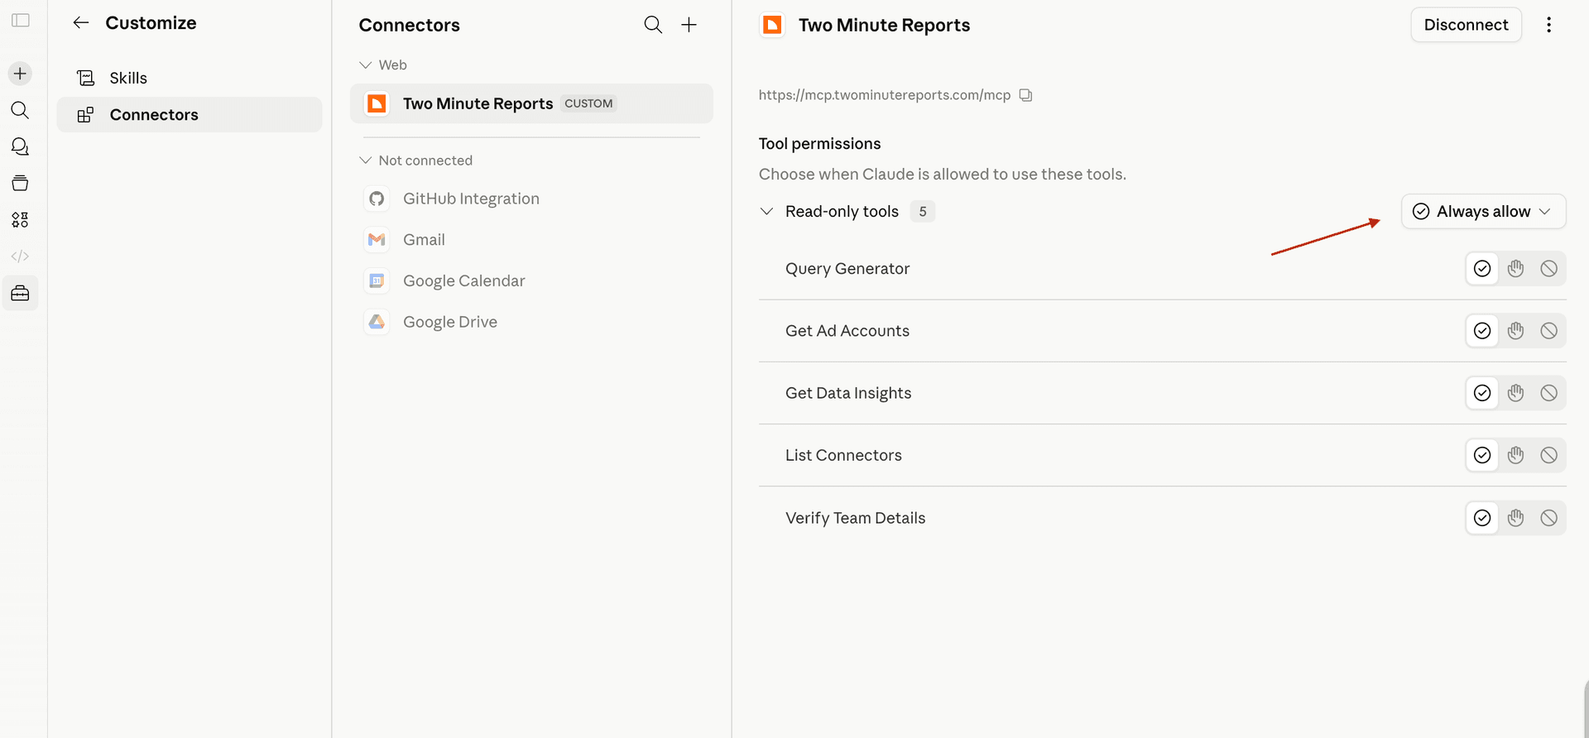
Task: Select Two Minute Reports connector
Action: [531, 103]
